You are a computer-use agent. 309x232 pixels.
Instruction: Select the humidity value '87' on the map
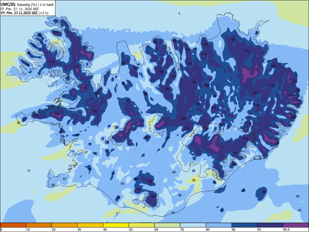[65, 179]
